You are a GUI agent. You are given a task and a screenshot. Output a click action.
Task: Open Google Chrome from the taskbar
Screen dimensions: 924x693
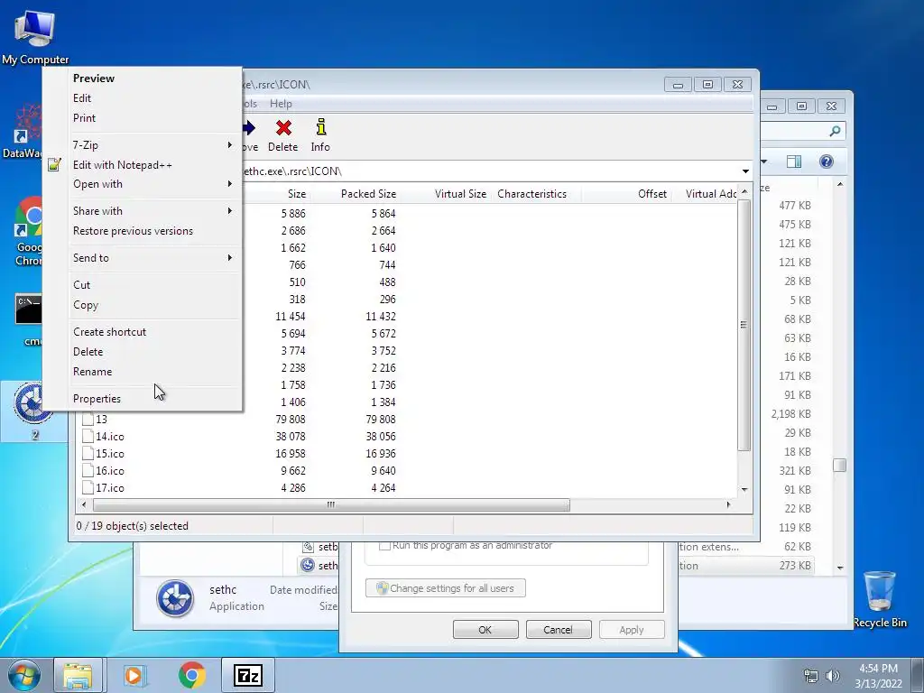(191, 675)
